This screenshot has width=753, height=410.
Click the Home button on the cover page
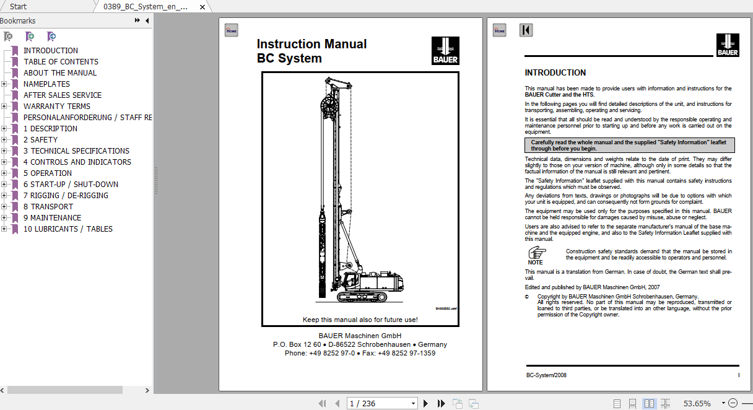point(231,30)
